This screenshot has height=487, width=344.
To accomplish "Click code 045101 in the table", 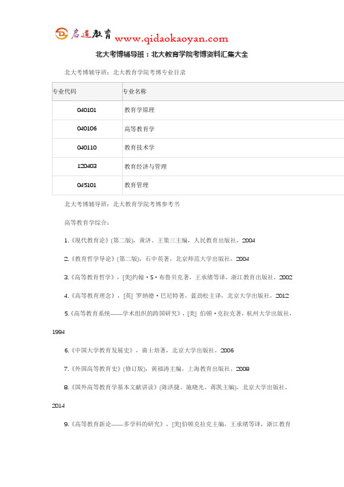I will point(87,185).
